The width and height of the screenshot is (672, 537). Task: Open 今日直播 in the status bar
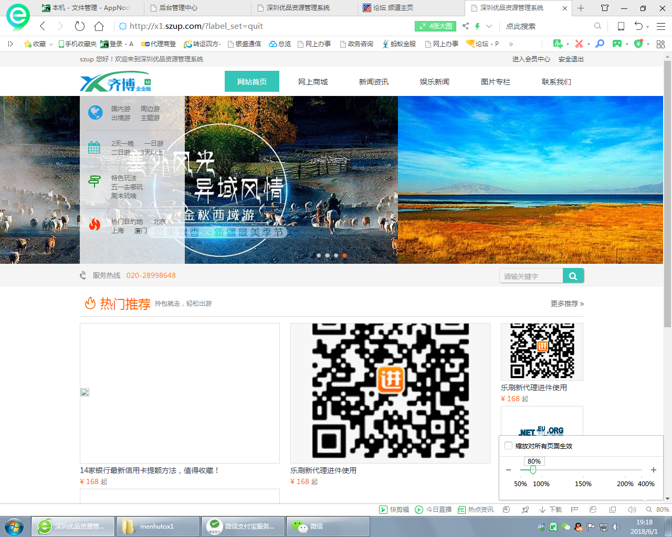coord(433,510)
